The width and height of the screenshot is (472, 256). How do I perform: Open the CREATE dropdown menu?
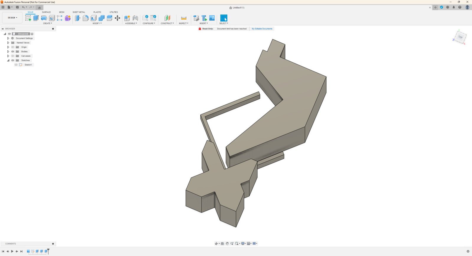pyautogui.click(x=47, y=23)
